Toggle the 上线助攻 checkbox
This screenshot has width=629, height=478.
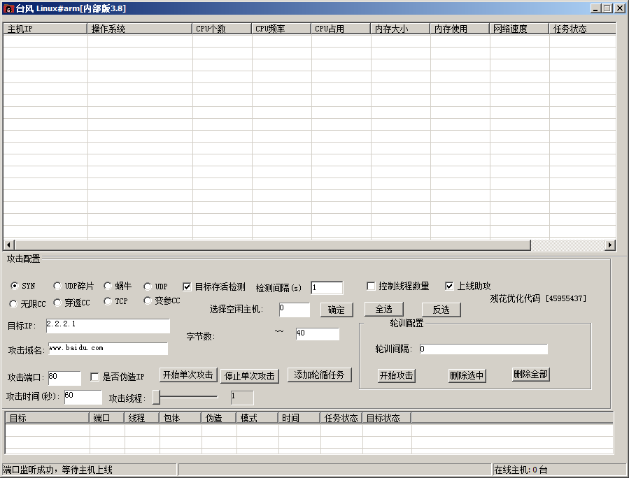[449, 286]
